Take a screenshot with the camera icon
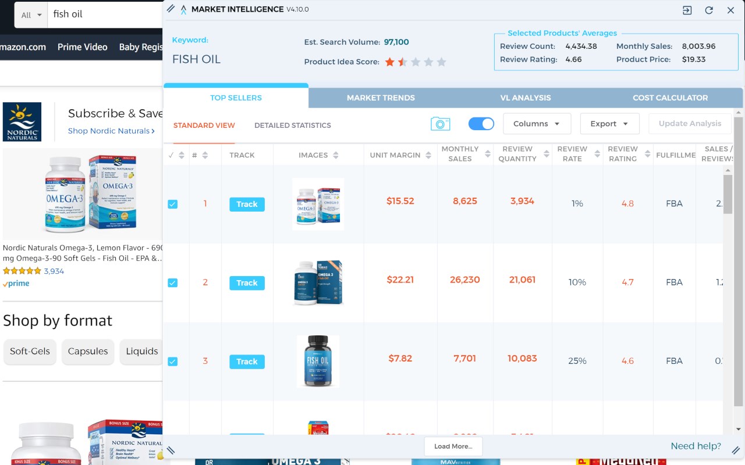This screenshot has height=465, width=745. point(441,124)
